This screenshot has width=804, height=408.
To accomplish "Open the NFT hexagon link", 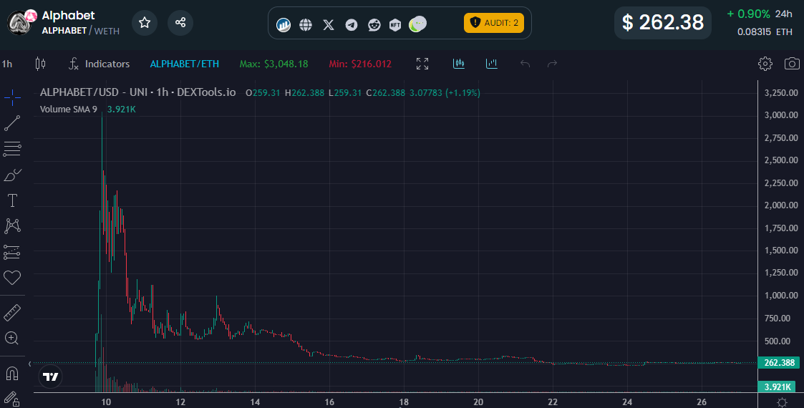I will (x=394, y=24).
